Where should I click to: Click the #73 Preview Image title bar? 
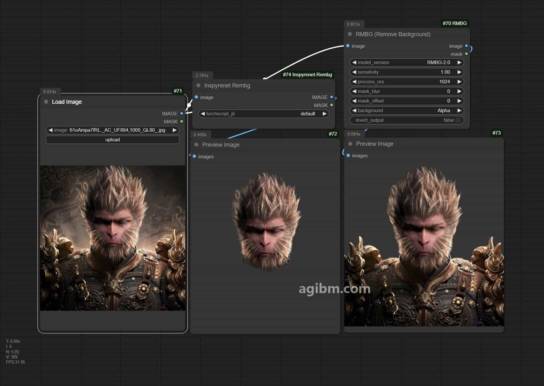(x=424, y=144)
